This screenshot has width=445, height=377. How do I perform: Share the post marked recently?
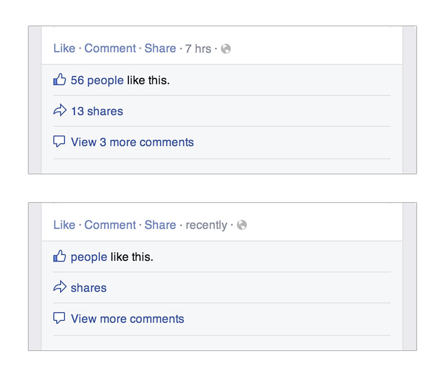pyautogui.click(x=160, y=225)
